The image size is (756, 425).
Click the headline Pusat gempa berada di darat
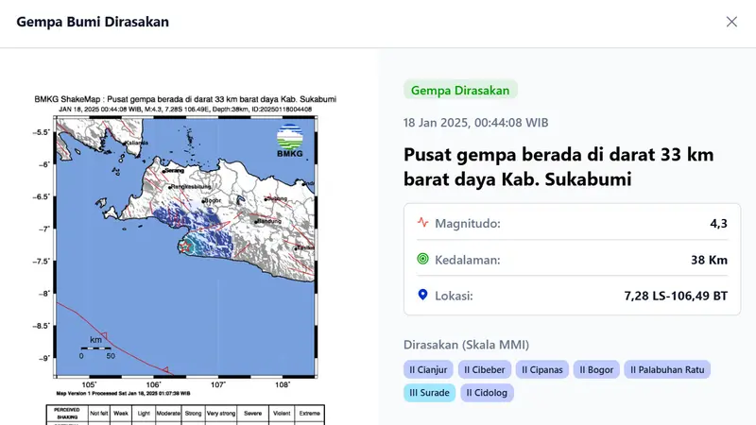(558, 167)
